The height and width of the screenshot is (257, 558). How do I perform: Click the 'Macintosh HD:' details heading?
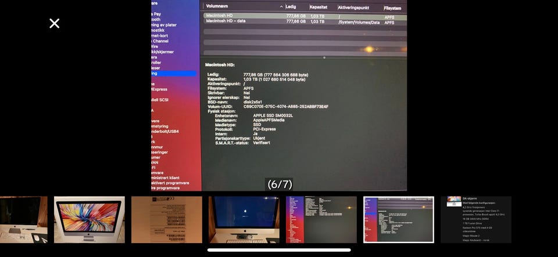pos(220,66)
